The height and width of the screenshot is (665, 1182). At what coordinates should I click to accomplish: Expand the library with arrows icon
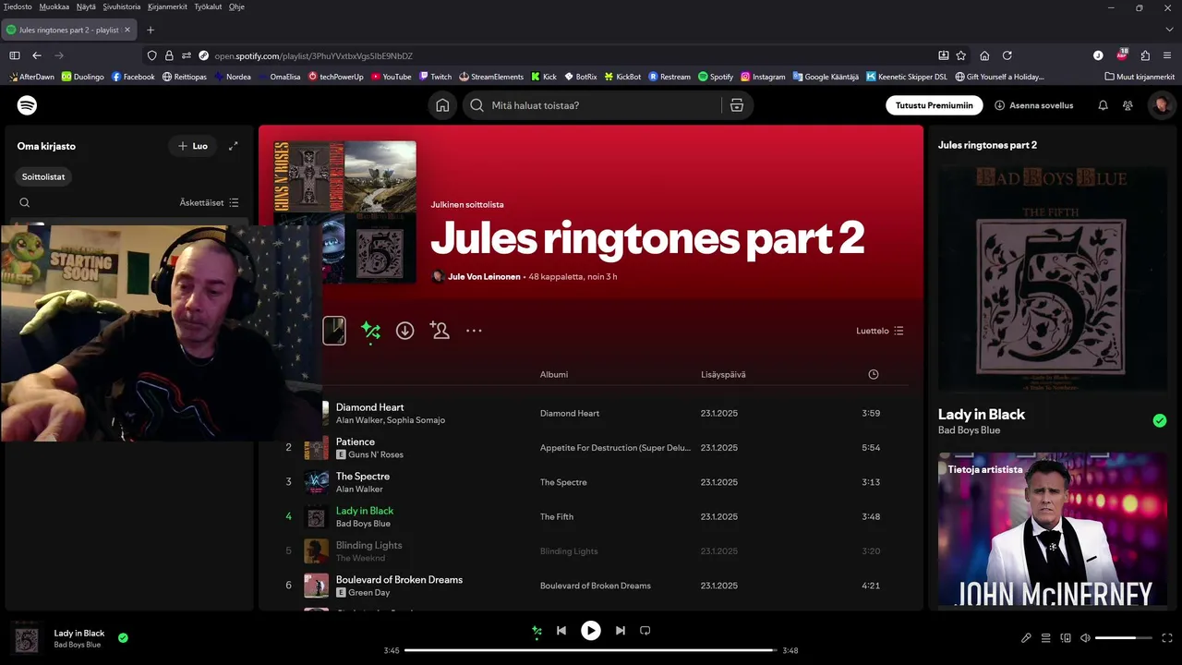pos(234,146)
